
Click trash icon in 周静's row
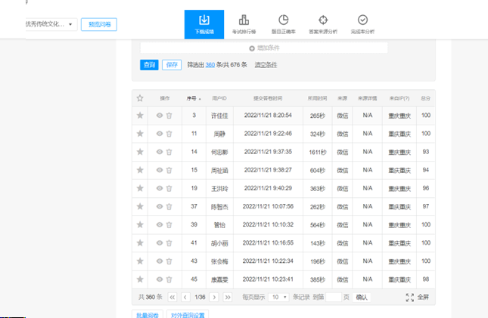[169, 134]
